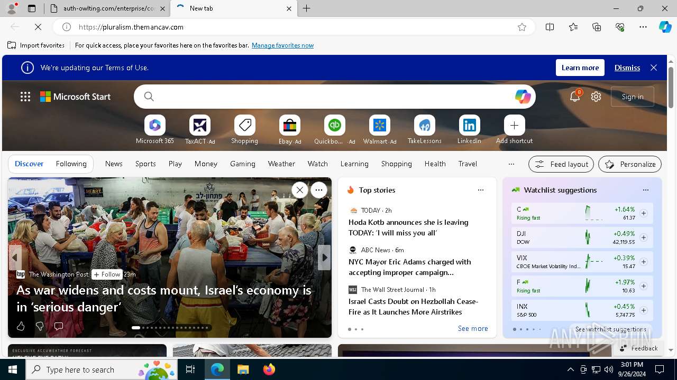Add F stock to watchlist
The image size is (677, 380).
click(x=644, y=286)
